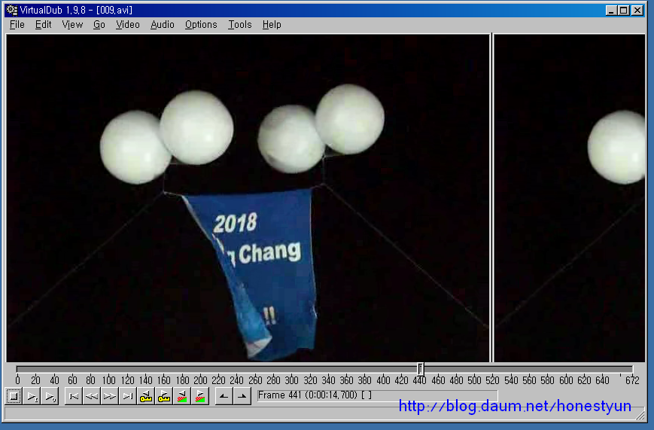The height and width of the screenshot is (430, 654).
Task: Click the timeline at frame 600
Action: coord(566,369)
